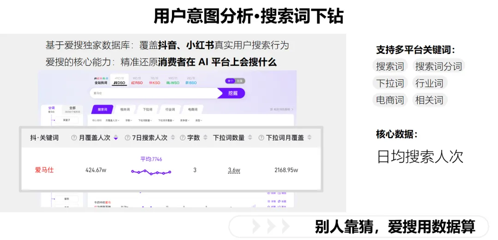Image resolution: width=498 pixels, height=240 pixels.
Task: Select 单个 mode in the toggle
Action: click(230, 81)
